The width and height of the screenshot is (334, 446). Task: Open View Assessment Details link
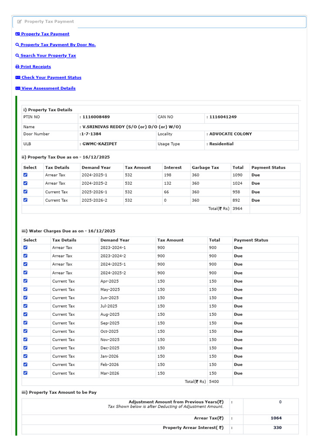(49, 88)
